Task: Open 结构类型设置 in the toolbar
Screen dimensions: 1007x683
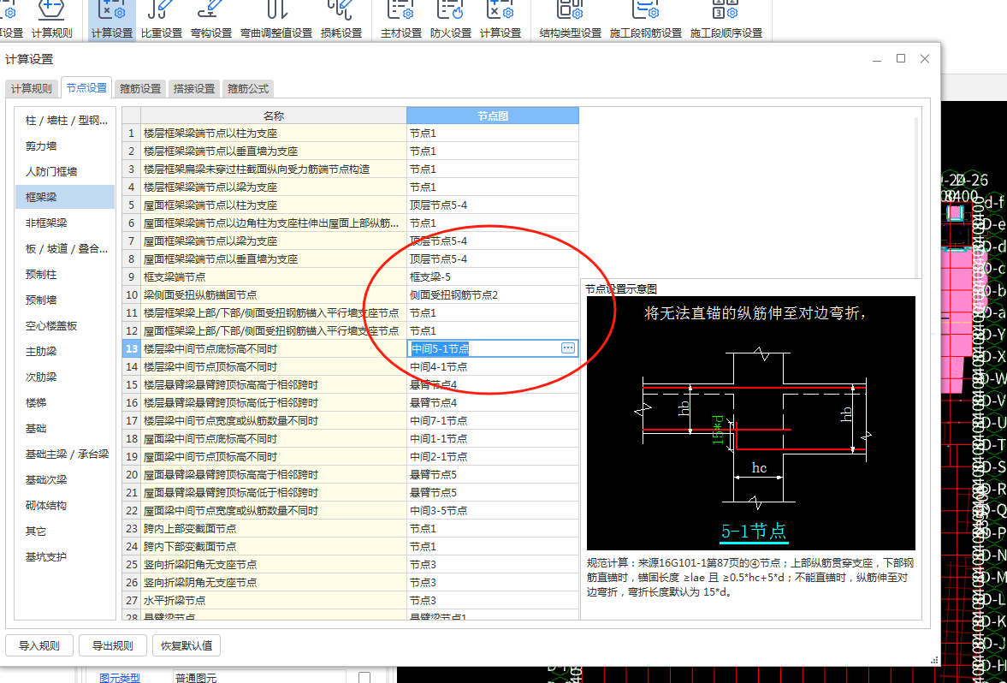Action: pyautogui.click(x=571, y=21)
